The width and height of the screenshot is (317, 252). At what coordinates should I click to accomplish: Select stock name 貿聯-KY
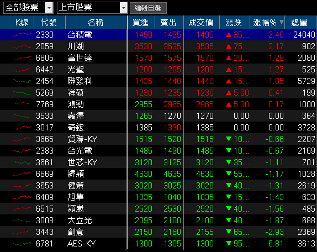click(82, 139)
